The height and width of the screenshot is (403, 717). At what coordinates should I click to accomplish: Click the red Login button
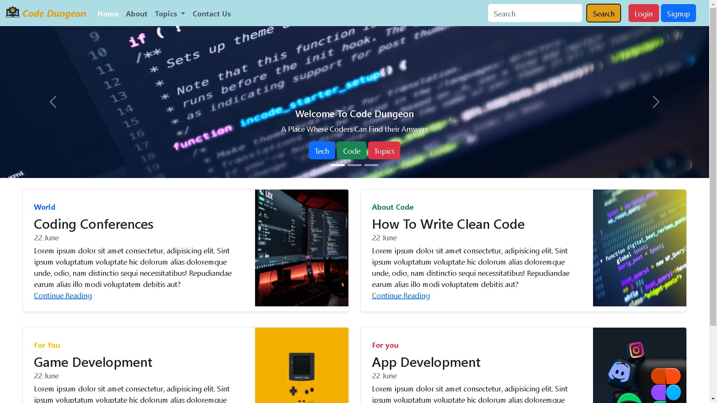pyautogui.click(x=643, y=13)
